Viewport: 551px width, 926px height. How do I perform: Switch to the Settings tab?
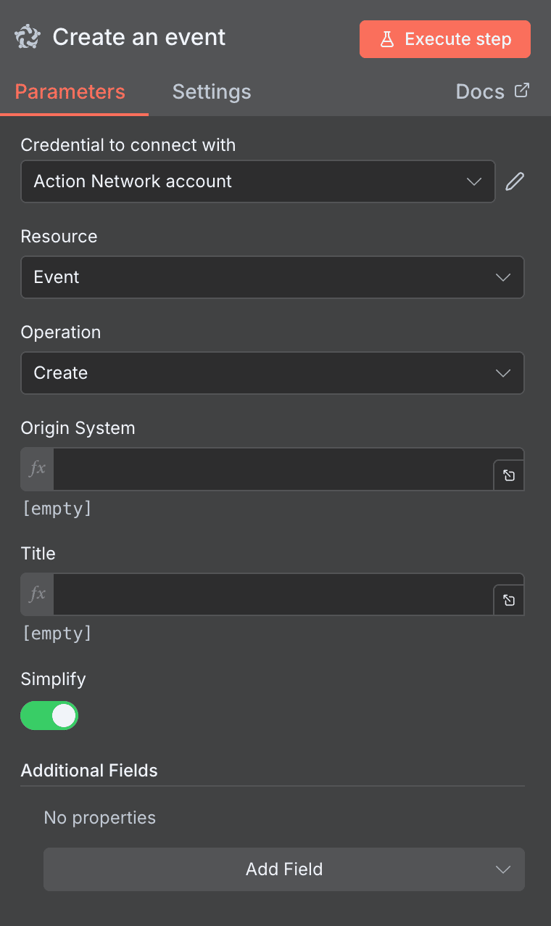[211, 91]
